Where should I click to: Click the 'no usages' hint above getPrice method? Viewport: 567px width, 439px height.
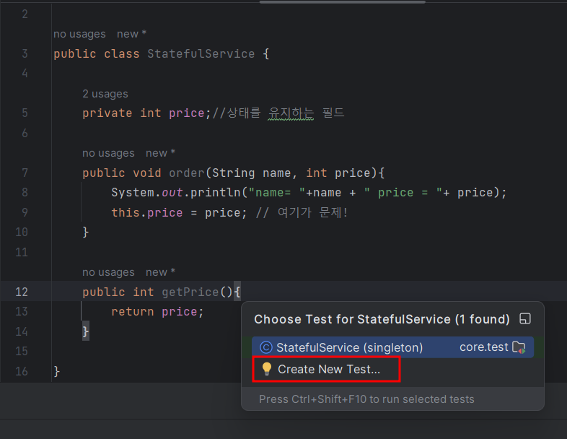tap(108, 272)
